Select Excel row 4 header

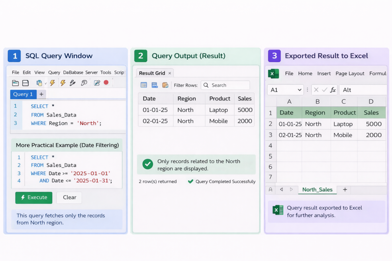tap(271, 146)
